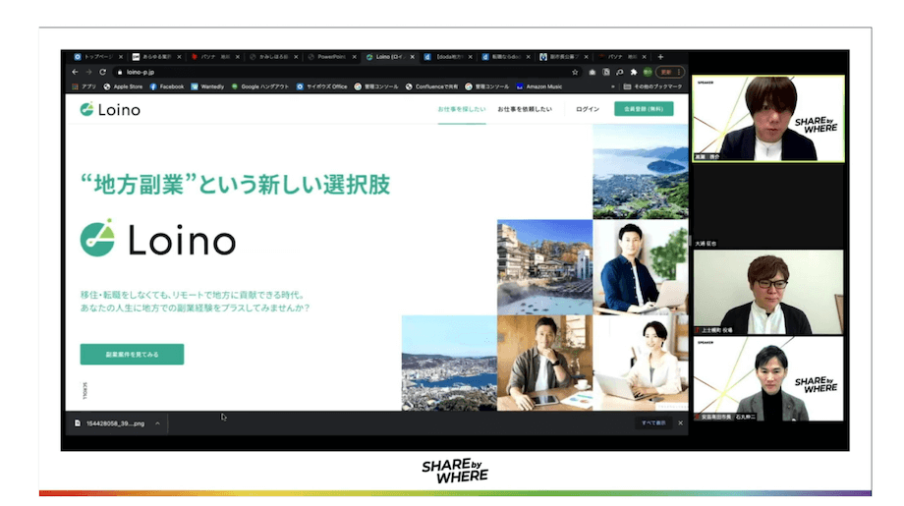Click the photo of woman with laptop
Image resolution: width=904 pixels, height=506 pixels.
[641, 363]
